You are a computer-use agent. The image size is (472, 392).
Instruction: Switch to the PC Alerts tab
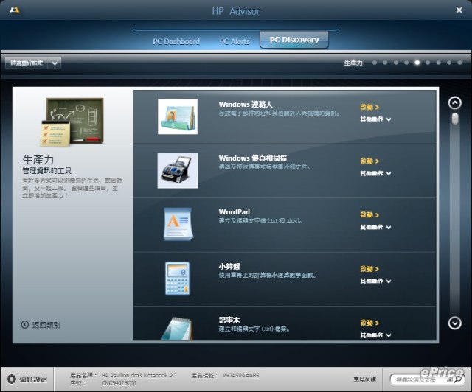click(x=235, y=41)
